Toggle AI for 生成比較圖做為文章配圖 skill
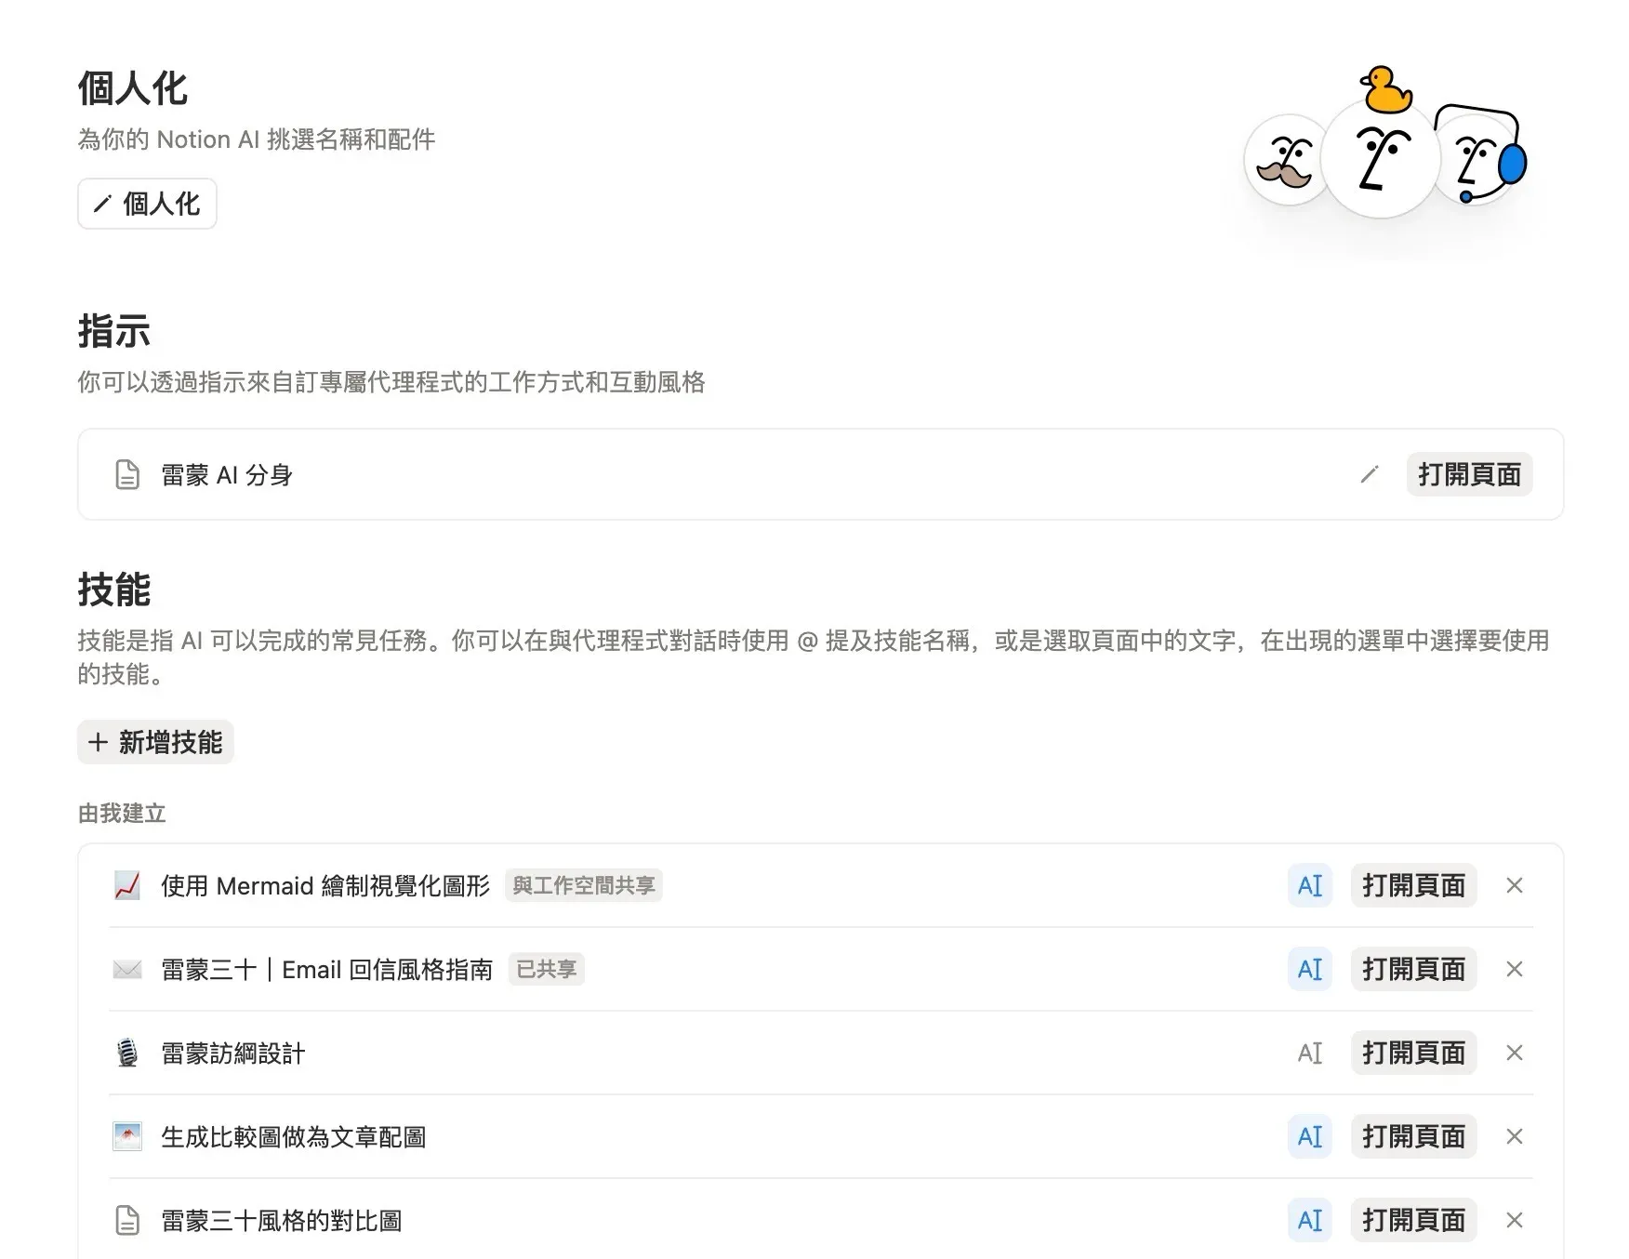This screenshot has width=1629, height=1259. pyautogui.click(x=1309, y=1137)
